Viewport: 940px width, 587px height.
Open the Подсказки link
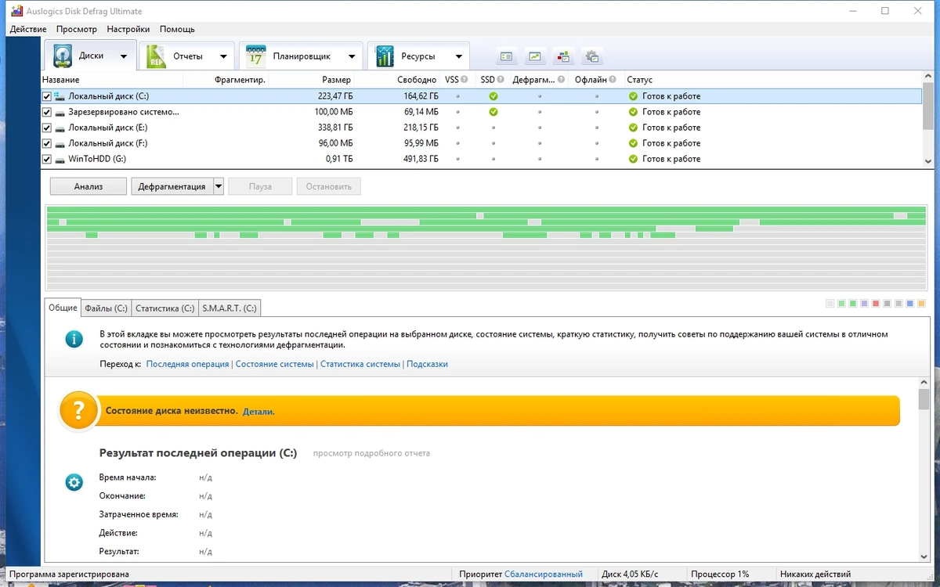[428, 364]
